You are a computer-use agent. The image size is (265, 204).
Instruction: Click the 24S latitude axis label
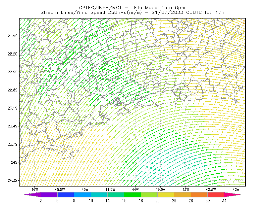pos(14,162)
